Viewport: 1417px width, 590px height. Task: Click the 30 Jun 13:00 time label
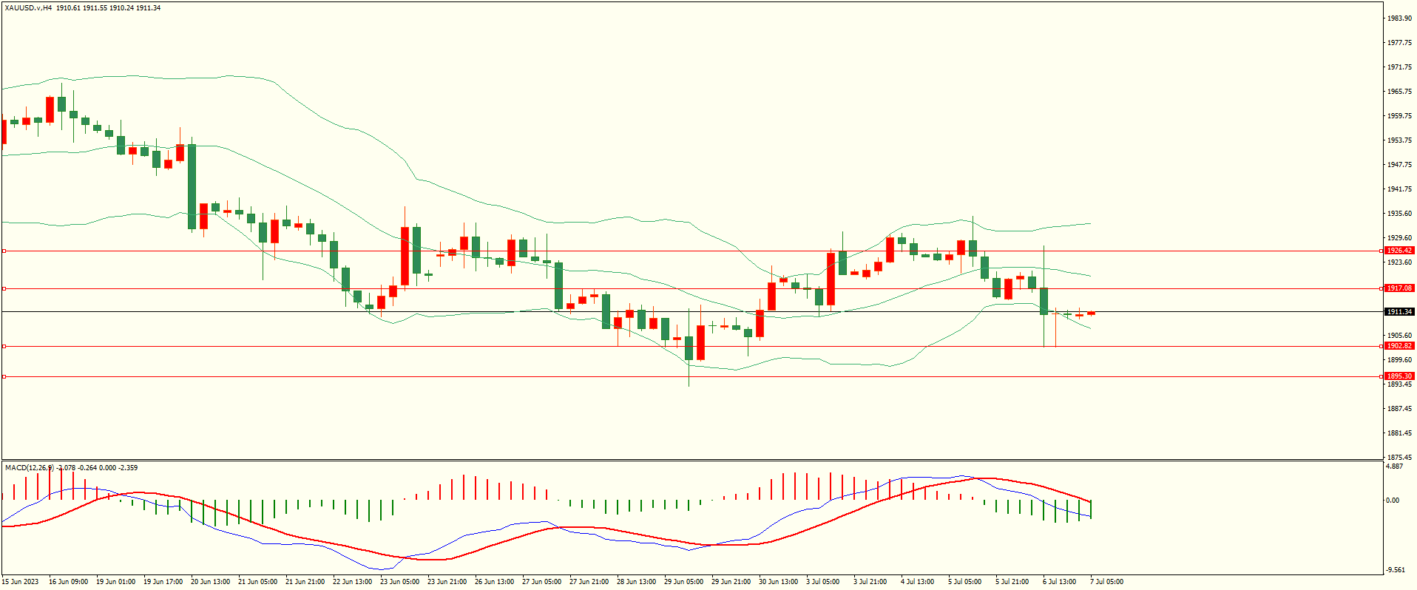click(x=778, y=582)
